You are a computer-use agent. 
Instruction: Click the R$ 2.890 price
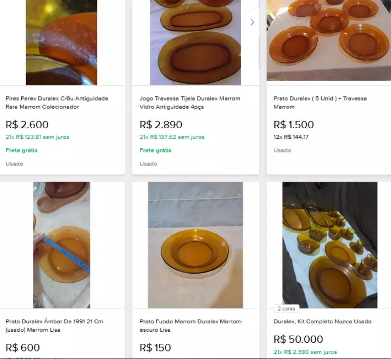(x=161, y=125)
